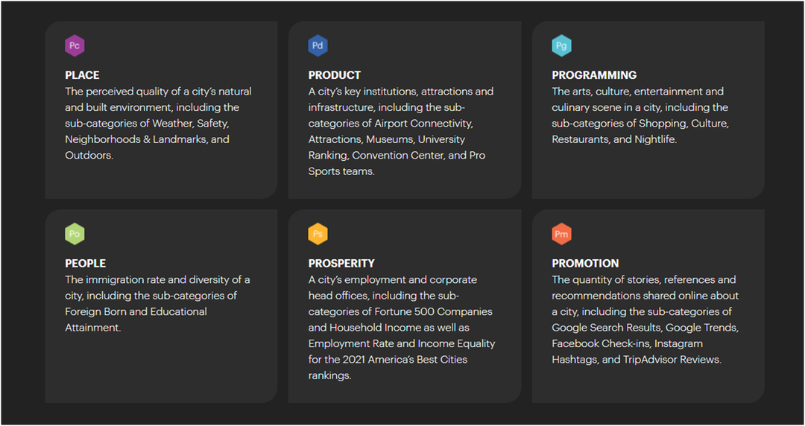Click 'Fortune 500 Companies' text in Prosperity card

(x=433, y=311)
